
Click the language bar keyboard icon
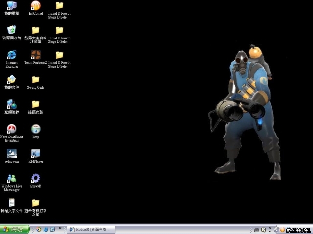[256, 230]
